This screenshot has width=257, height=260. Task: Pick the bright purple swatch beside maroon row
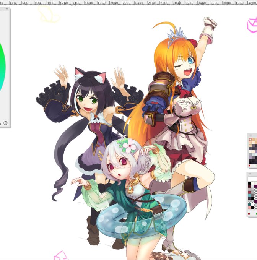pyautogui.click(x=256, y=186)
